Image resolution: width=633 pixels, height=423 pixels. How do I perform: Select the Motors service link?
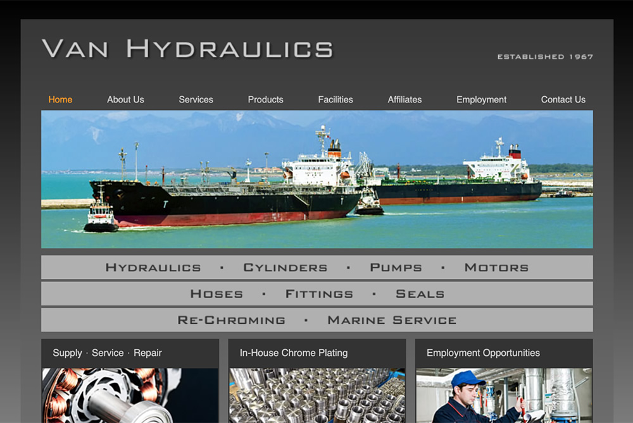[496, 267]
